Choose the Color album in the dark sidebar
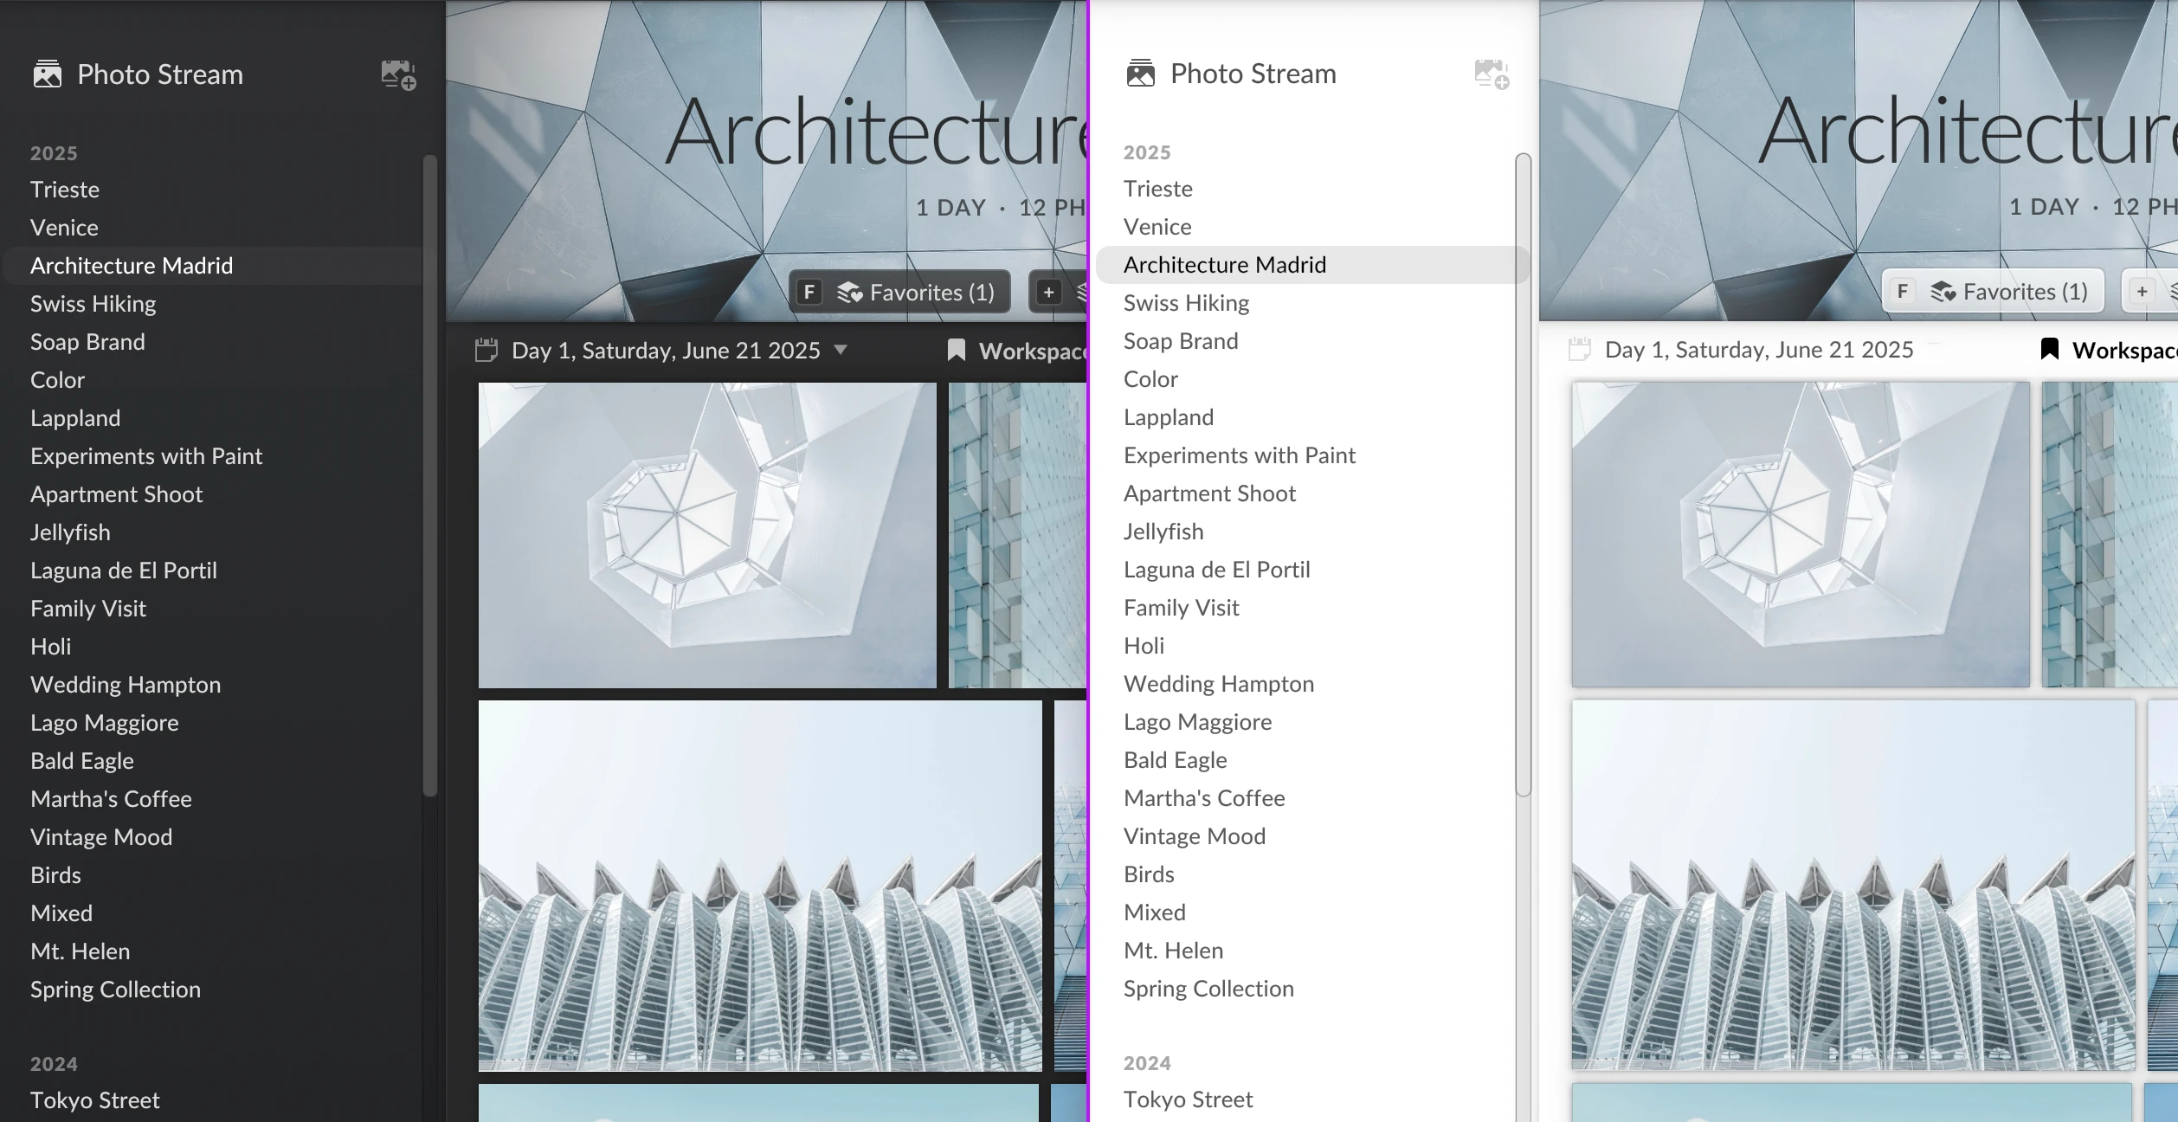The height and width of the screenshot is (1122, 2178). point(58,380)
